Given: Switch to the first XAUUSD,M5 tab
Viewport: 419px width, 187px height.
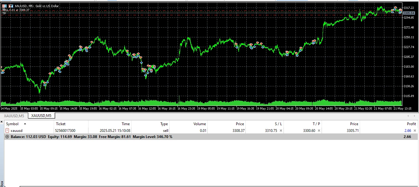Looking at the screenshot, I should 14,116.
